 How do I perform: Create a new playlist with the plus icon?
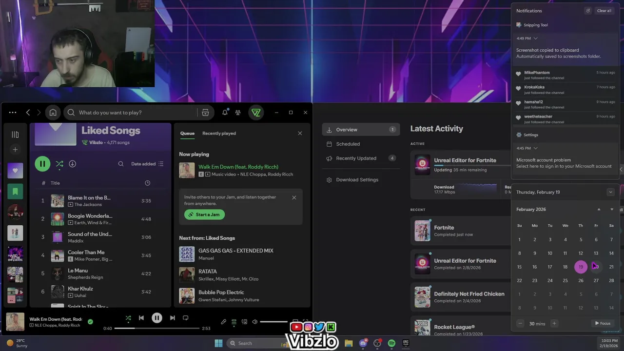pyautogui.click(x=15, y=150)
